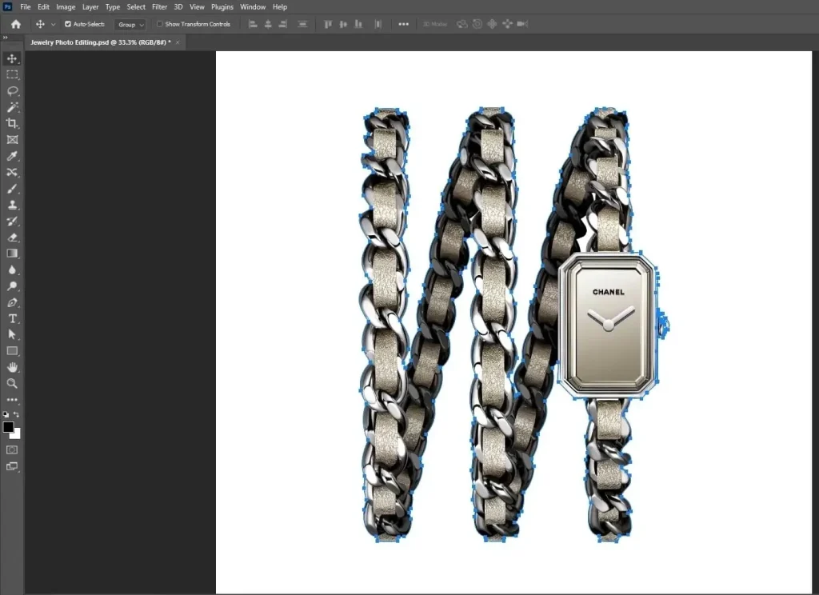Screen dimensions: 819x595
Task: Select the Pen tool
Action: tap(12, 302)
